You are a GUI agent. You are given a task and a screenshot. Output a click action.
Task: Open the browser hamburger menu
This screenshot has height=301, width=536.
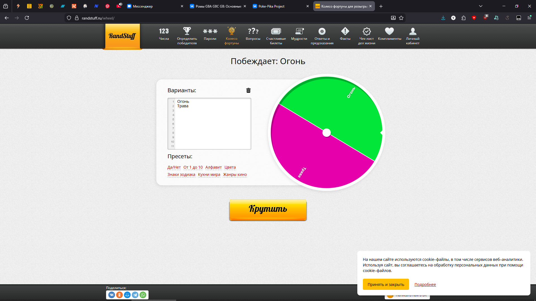coord(529,18)
